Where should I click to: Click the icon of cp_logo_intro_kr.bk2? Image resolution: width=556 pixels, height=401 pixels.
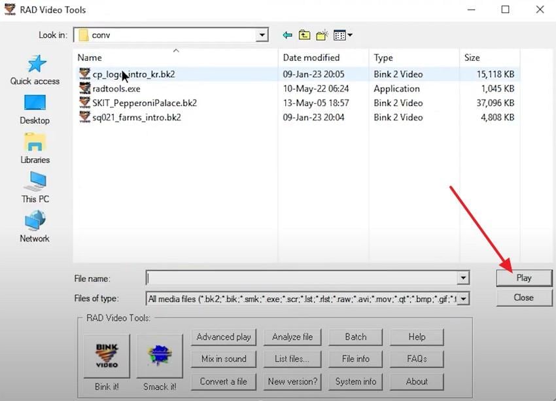click(x=85, y=74)
